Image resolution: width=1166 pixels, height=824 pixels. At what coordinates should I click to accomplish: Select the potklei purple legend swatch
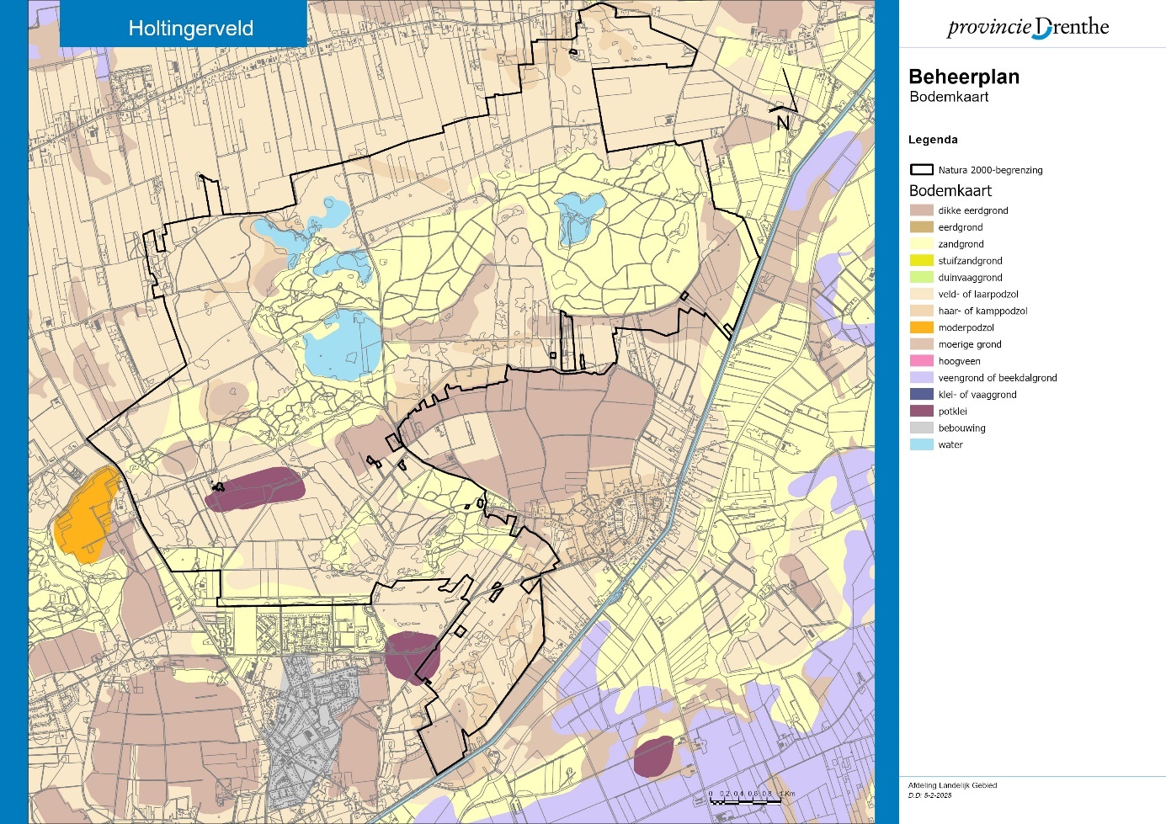[x=921, y=412]
